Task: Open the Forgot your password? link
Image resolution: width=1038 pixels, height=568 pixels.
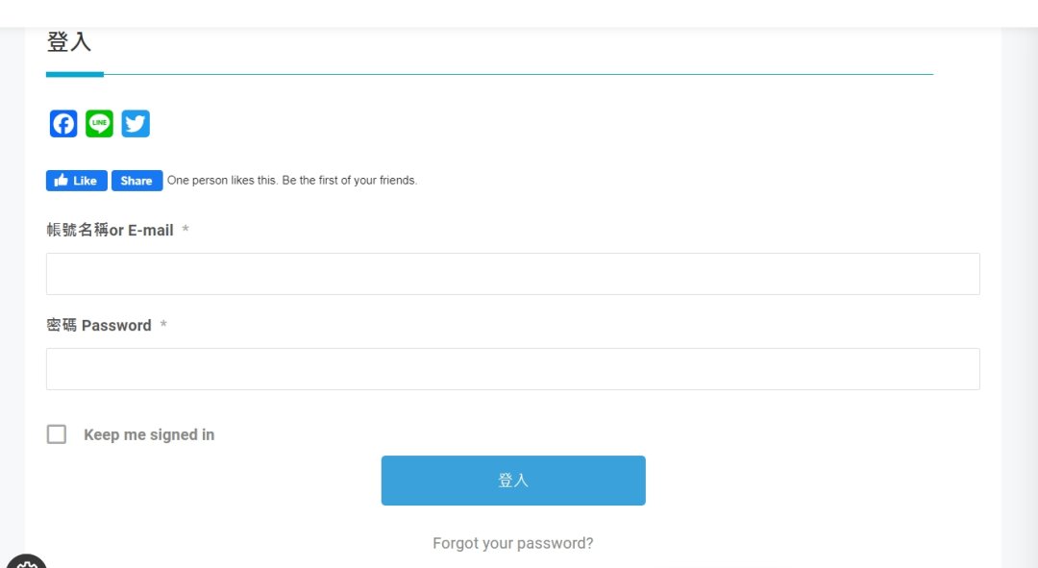Action: pos(513,544)
